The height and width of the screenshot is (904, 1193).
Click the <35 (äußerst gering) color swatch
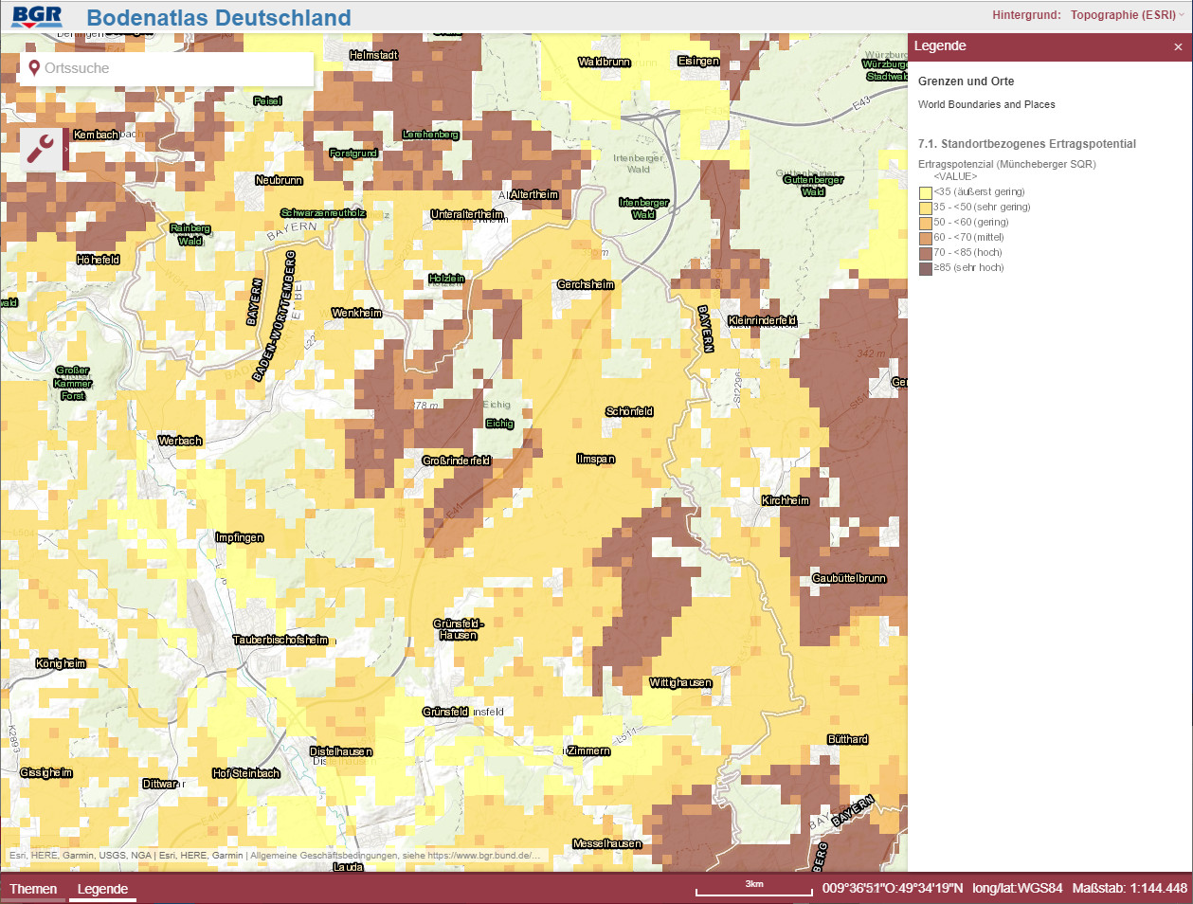pyautogui.click(x=926, y=192)
